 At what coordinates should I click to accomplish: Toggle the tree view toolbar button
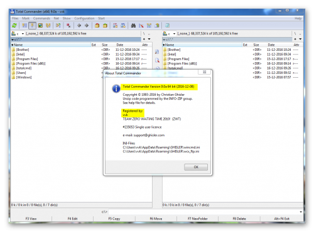point(48,26)
